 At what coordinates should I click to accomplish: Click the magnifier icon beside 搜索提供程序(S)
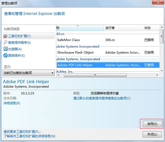(x=5, y=42)
